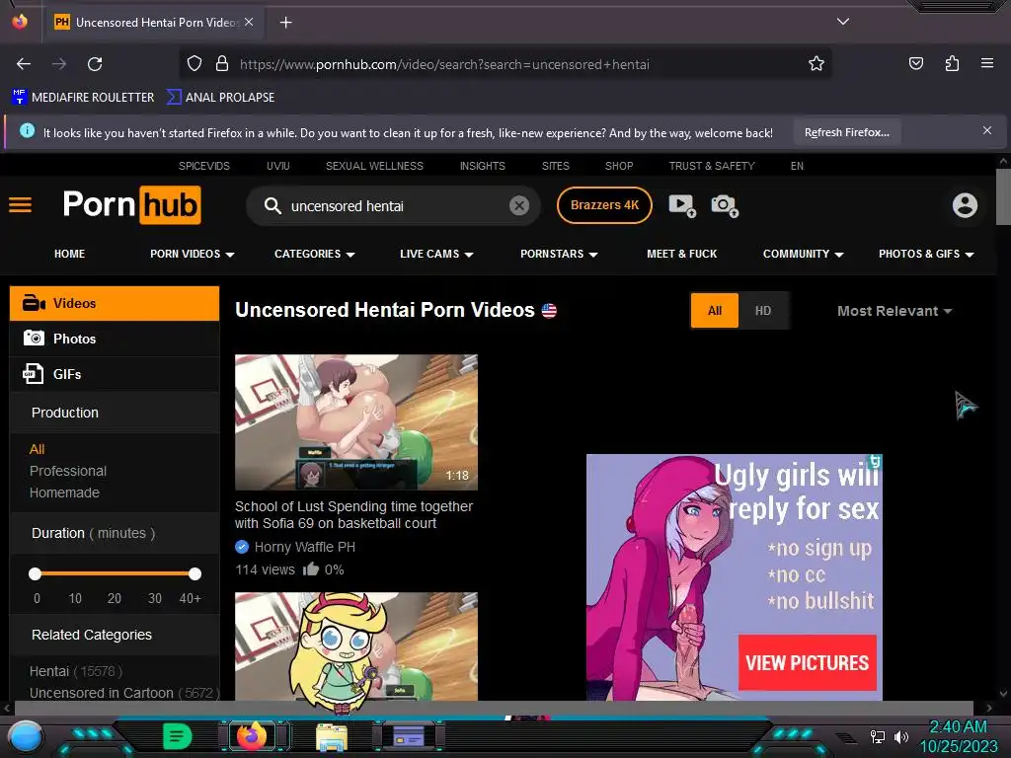1011x758 pixels.
Task: Select the Videos sidebar tab
Action: [115, 303]
